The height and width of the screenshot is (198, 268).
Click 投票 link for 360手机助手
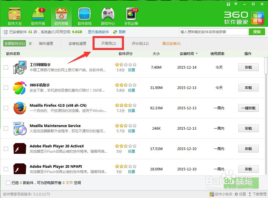[132, 90]
